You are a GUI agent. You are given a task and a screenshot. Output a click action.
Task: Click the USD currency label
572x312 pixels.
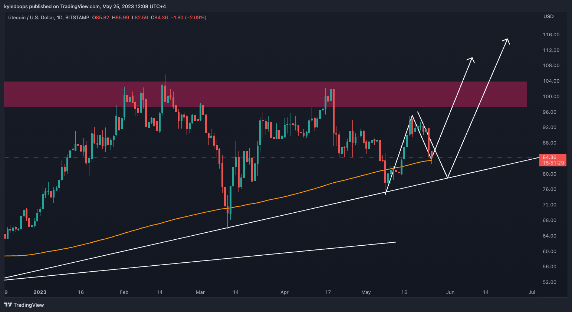tap(548, 16)
